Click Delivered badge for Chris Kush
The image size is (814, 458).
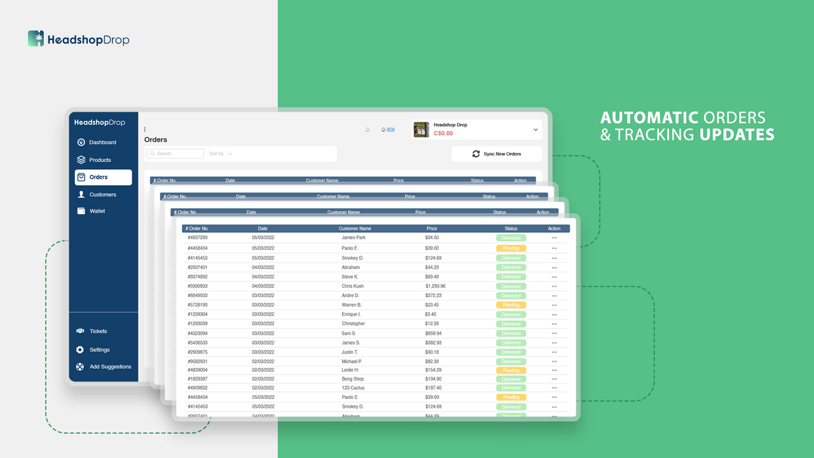point(511,286)
